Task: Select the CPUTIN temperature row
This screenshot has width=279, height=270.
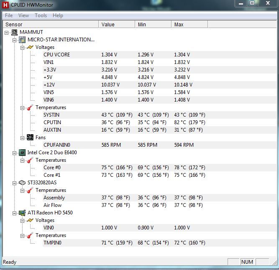Action: pos(160,122)
